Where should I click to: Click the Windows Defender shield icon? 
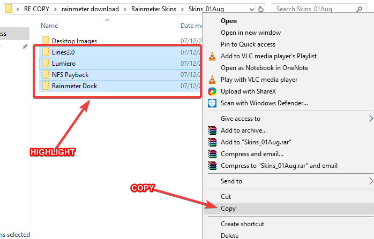point(212,103)
